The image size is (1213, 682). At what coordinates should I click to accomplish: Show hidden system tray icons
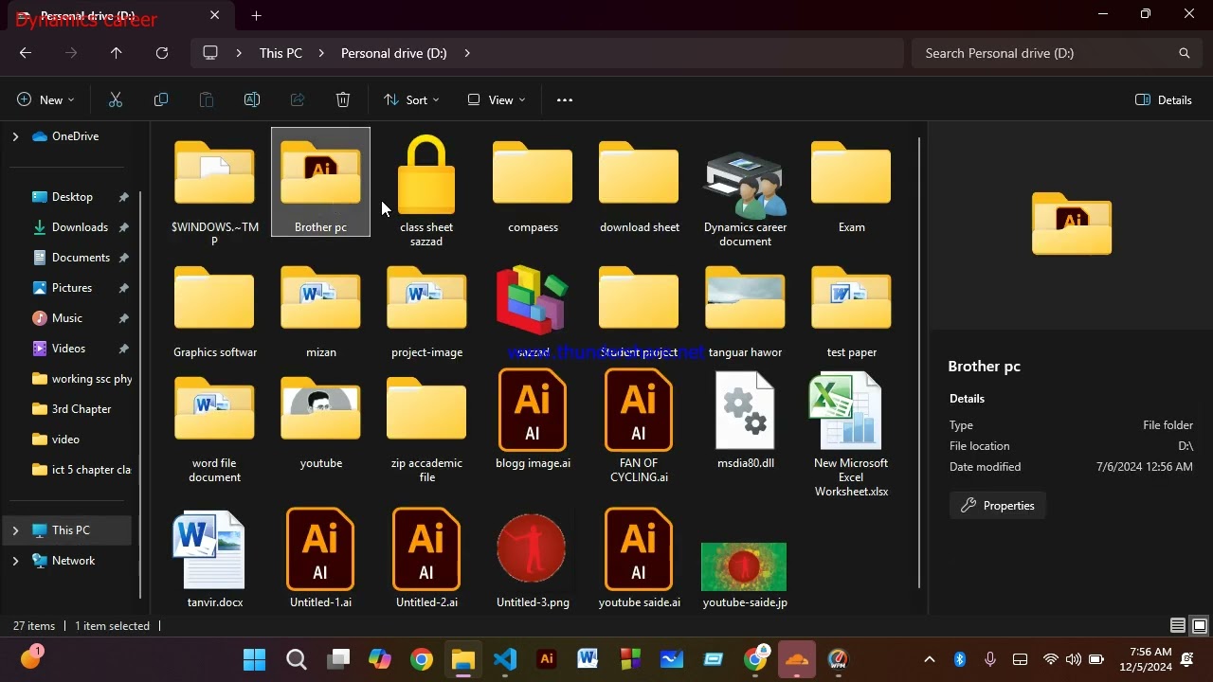[930, 659]
